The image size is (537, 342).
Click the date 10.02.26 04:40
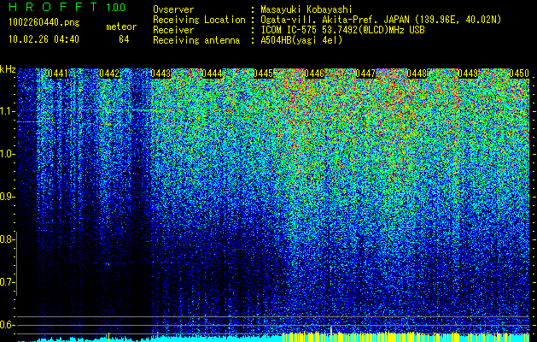tap(44, 39)
